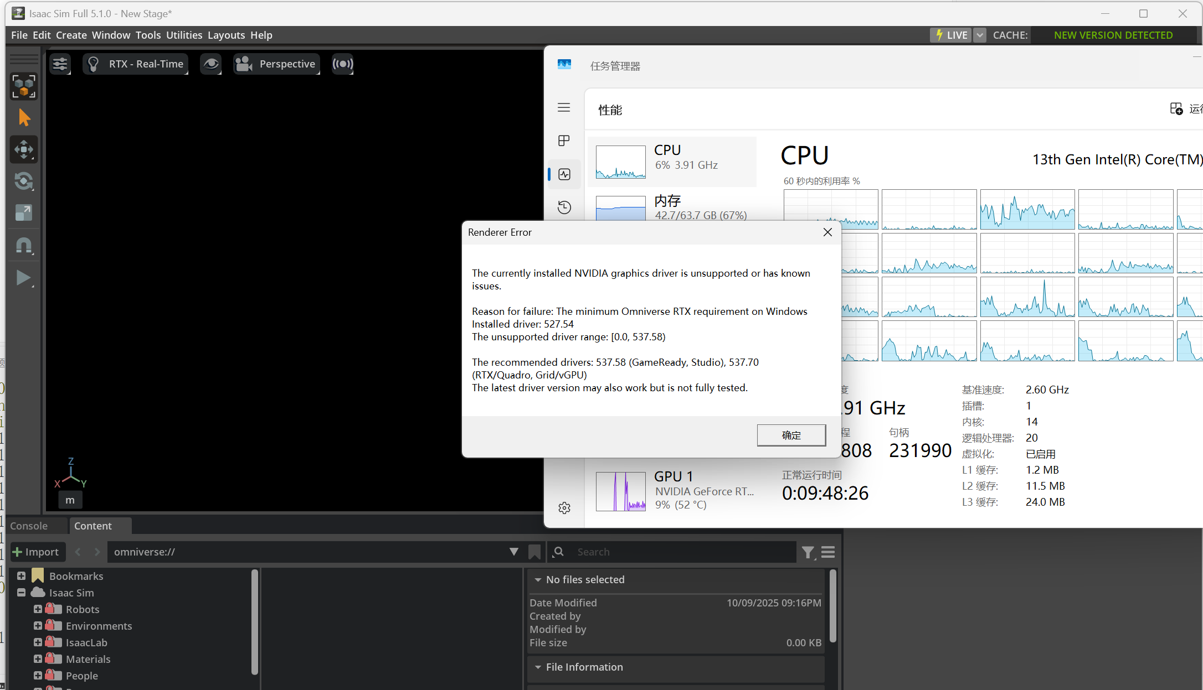Open the Utilities menu
This screenshot has height=690, width=1203.
tap(184, 35)
